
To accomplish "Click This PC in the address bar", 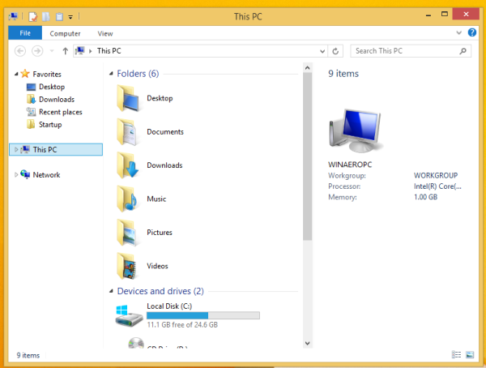I will (x=109, y=51).
